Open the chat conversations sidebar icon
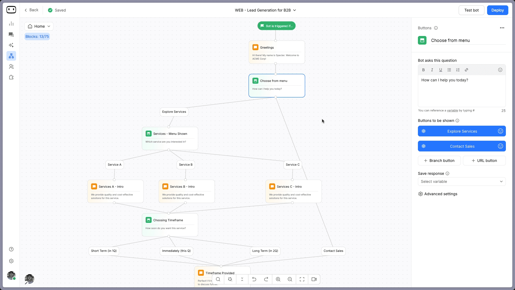The image size is (515, 290). pyautogui.click(x=11, y=35)
